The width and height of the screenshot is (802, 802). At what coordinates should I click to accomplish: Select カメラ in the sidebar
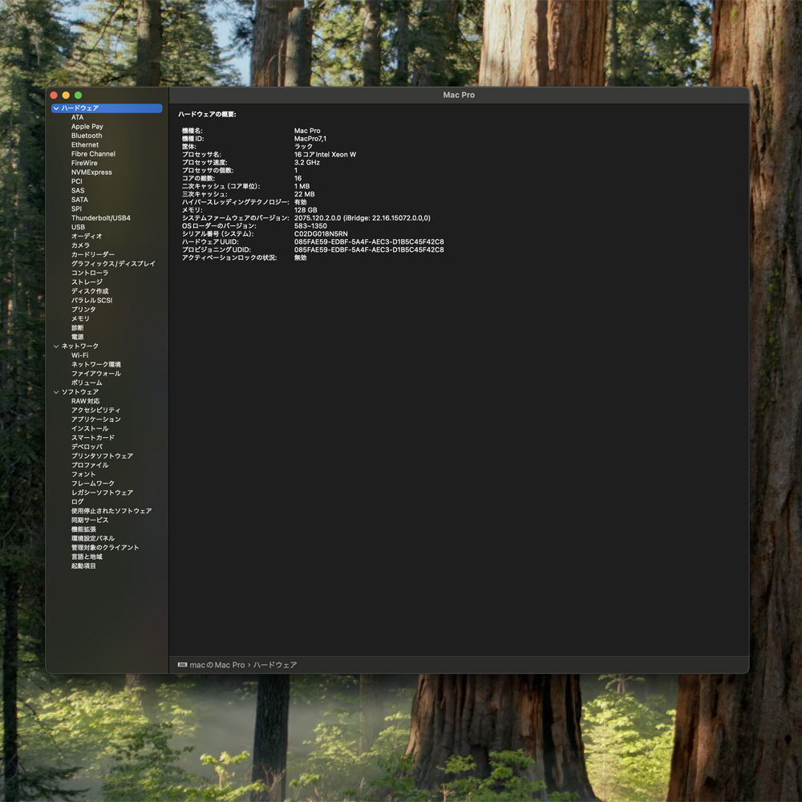pos(80,245)
